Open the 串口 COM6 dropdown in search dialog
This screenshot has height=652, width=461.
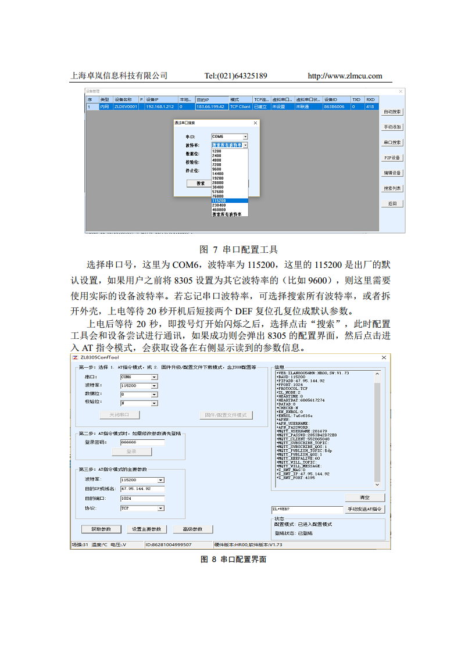[x=245, y=137]
